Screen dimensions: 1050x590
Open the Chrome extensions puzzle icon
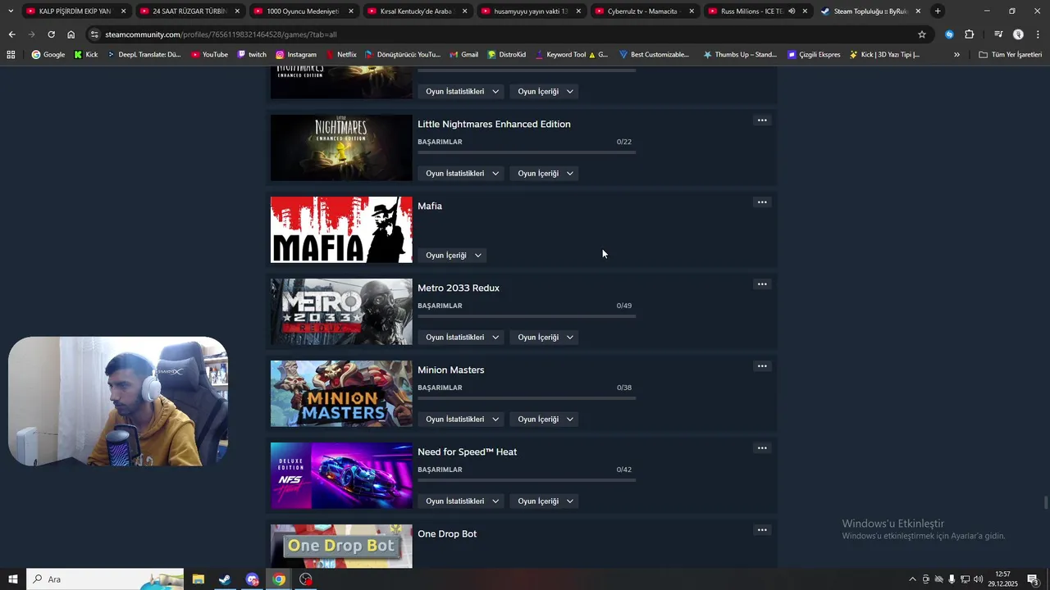coord(970,34)
